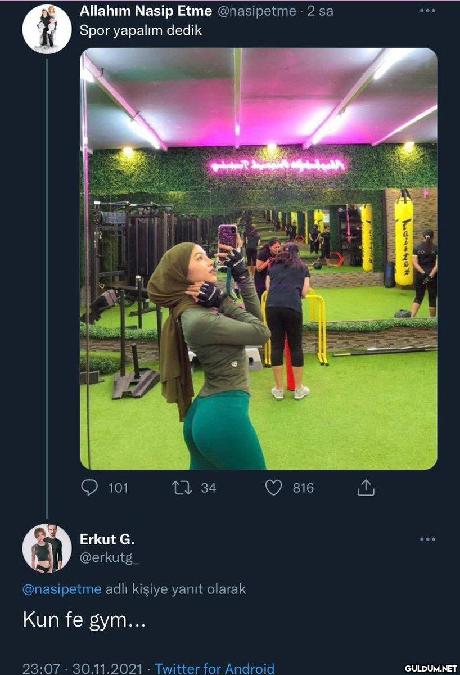
Task: Open the tweet via the "2 sa" timestamp
Action: 321,11
